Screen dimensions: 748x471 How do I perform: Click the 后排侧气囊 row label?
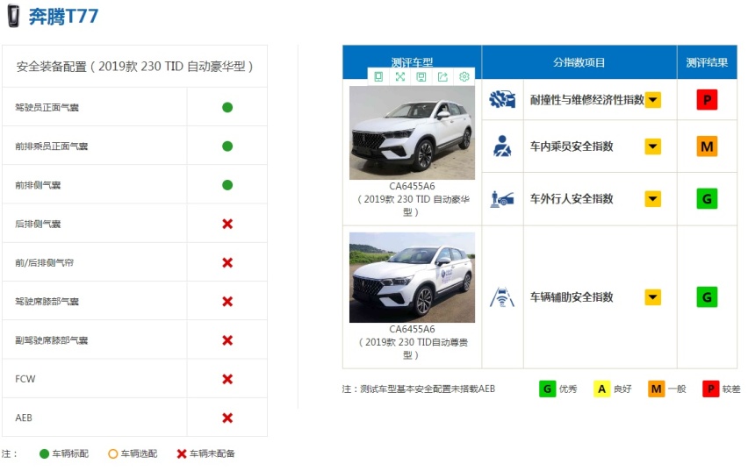[38, 224]
